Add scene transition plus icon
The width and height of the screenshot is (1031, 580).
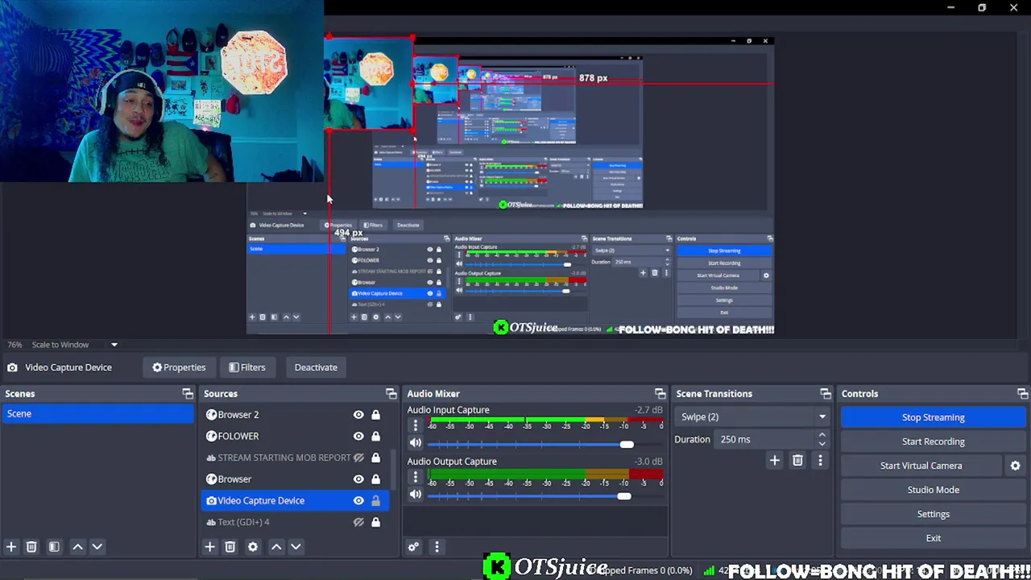click(774, 460)
